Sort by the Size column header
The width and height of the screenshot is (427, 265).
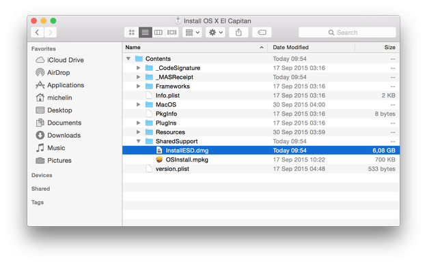click(x=377, y=48)
